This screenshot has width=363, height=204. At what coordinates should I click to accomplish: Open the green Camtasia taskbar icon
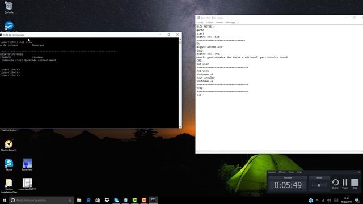tap(135, 200)
